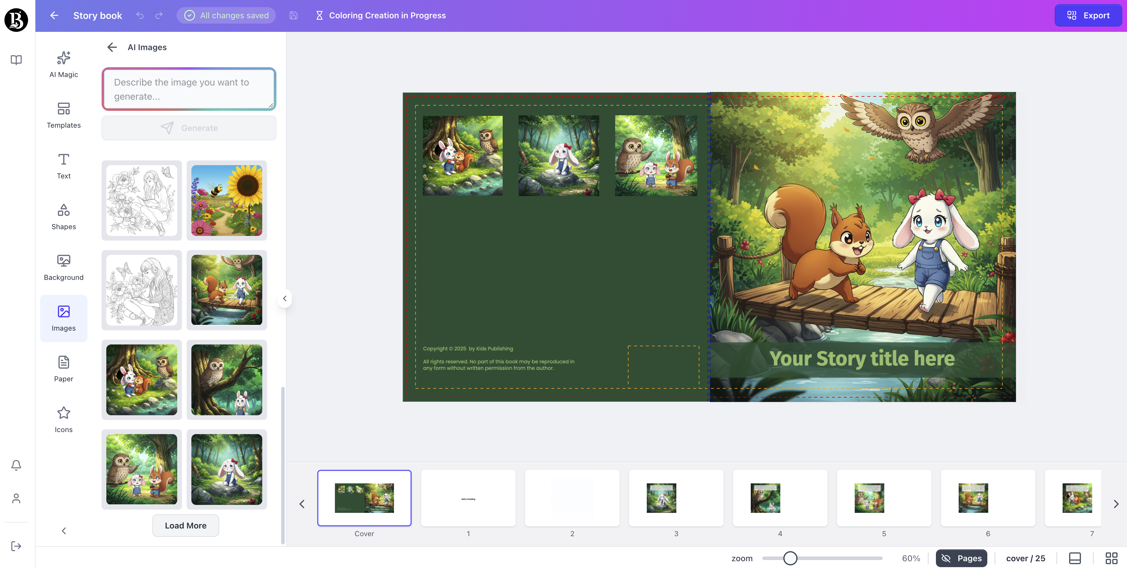This screenshot has height=568, width=1127.
Task: Click the save icon in the top bar
Action: coord(293,15)
